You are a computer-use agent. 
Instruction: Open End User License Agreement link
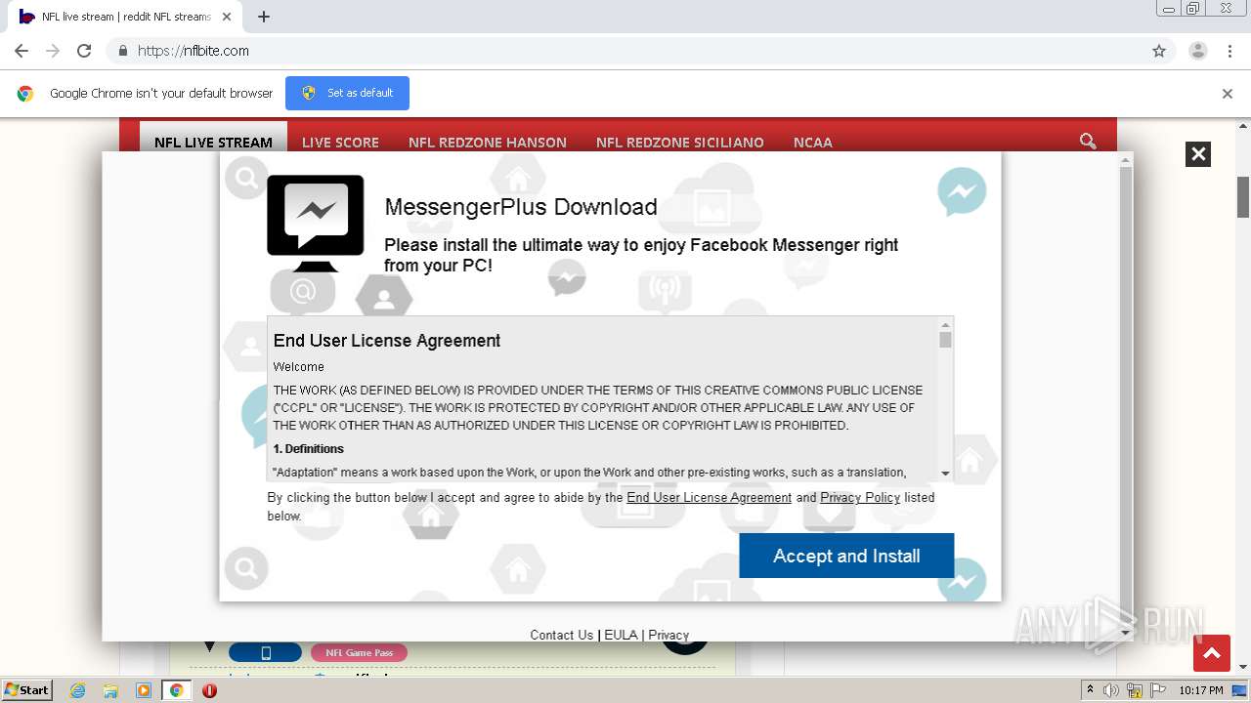(x=709, y=497)
